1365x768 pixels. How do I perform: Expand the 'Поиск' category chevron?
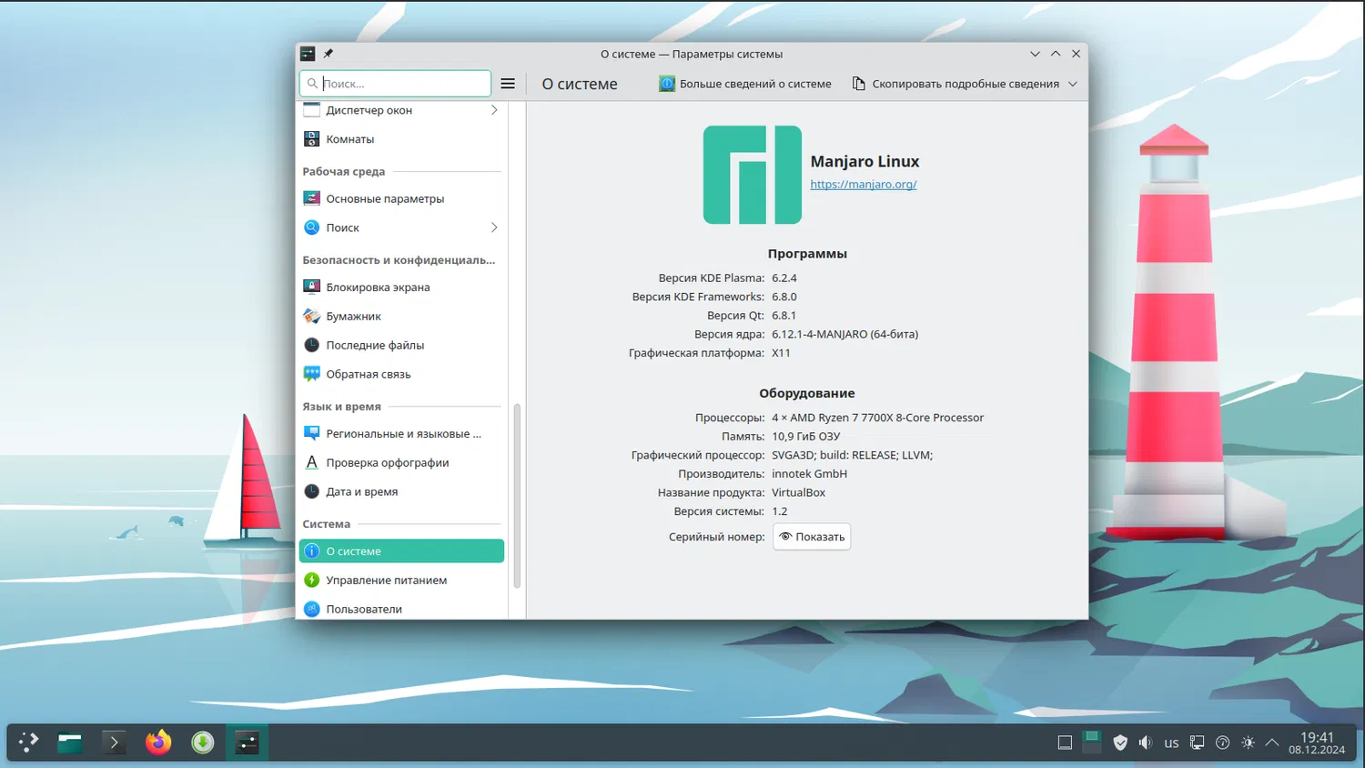point(494,227)
